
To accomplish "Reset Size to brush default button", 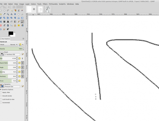I will point(19,58).
